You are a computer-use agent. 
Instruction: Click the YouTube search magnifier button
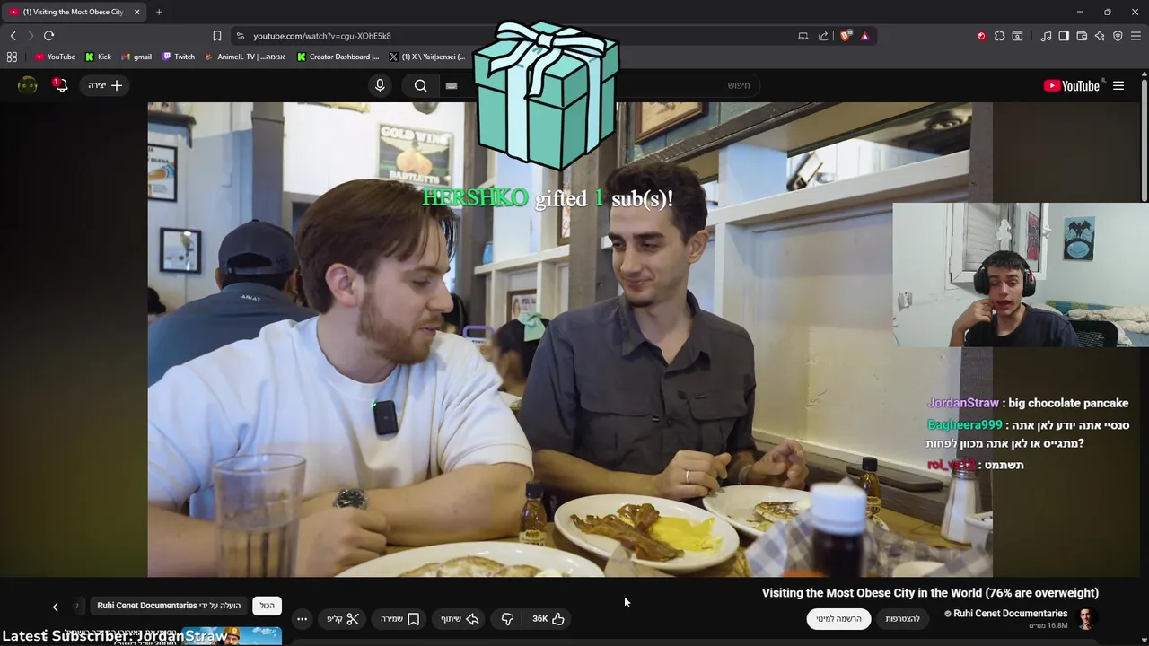pos(421,85)
